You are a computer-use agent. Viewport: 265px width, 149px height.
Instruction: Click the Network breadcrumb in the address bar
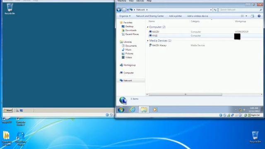[x=141, y=10]
